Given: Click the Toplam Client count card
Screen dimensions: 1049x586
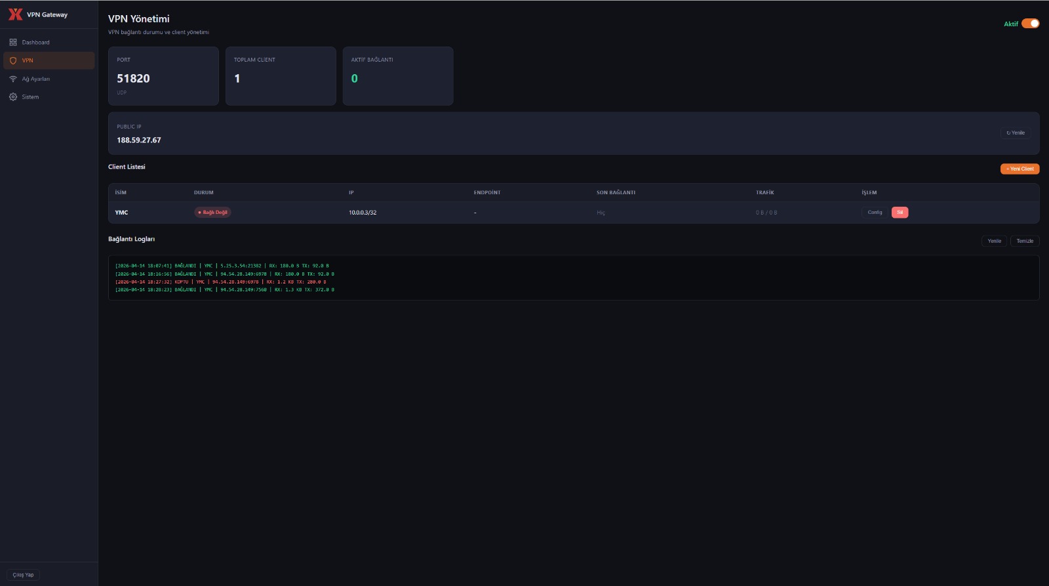Looking at the screenshot, I should click(281, 76).
